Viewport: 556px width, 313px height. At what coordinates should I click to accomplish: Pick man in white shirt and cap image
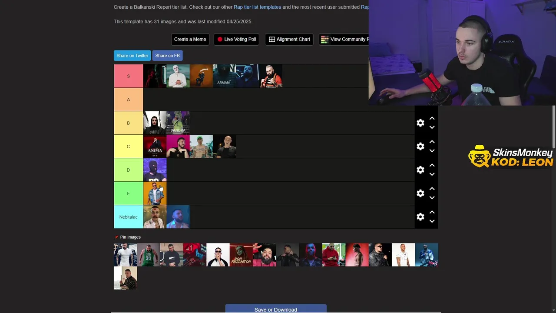[x=218, y=255]
